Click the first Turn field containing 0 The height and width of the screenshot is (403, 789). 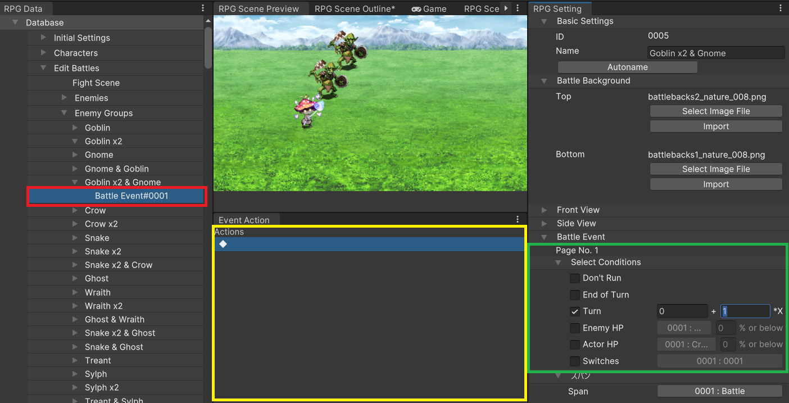pyautogui.click(x=682, y=311)
